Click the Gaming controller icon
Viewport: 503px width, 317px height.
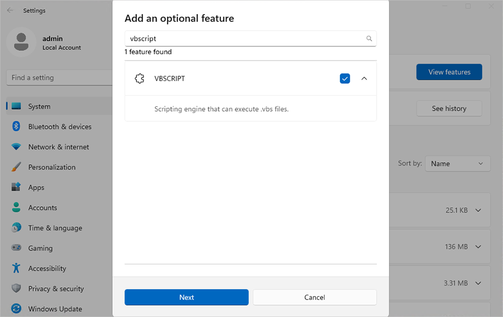(16, 248)
